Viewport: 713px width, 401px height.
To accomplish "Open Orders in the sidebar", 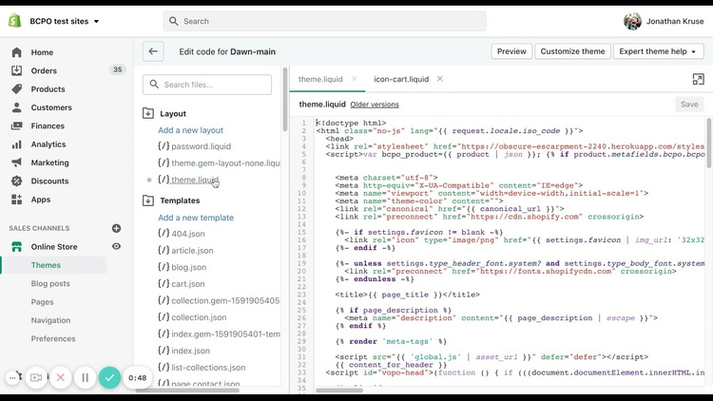I will [x=44, y=70].
